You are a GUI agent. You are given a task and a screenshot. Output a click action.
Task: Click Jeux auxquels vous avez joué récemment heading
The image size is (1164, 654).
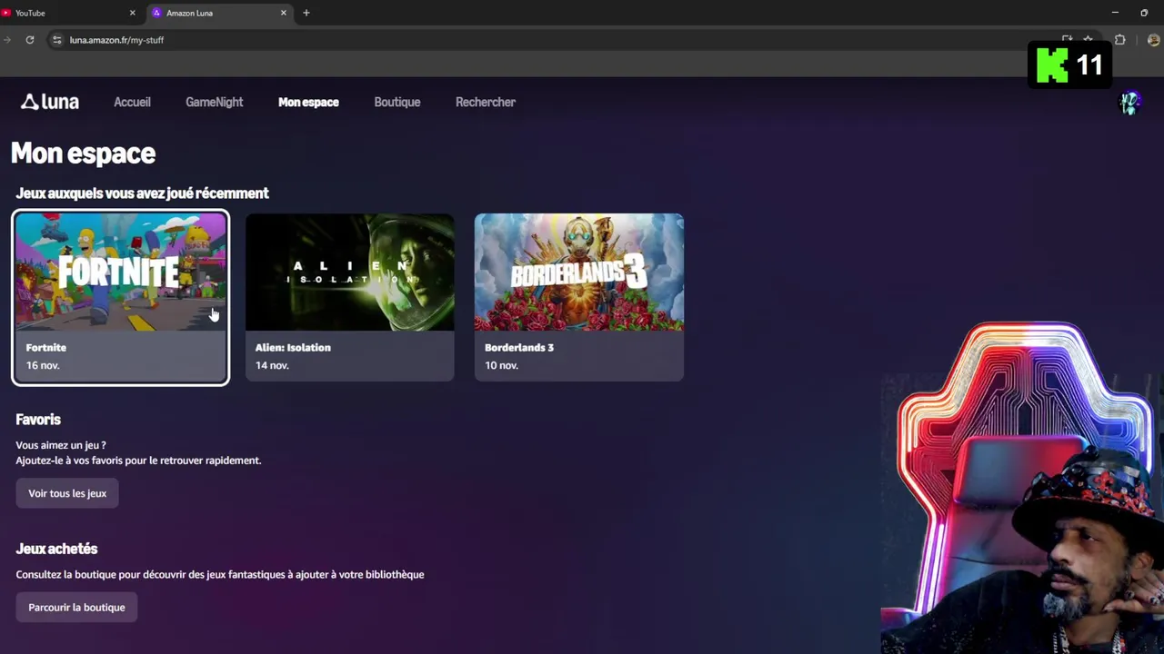(x=142, y=193)
